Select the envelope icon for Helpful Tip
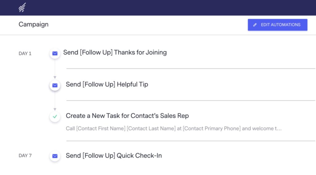The width and height of the screenshot is (316, 175). pyautogui.click(x=55, y=85)
